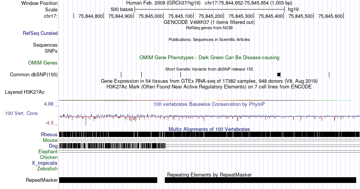The width and height of the screenshot is (360, 189).
Task: Click the Rhesus alignment label
Action: click(x=49, y=134)
